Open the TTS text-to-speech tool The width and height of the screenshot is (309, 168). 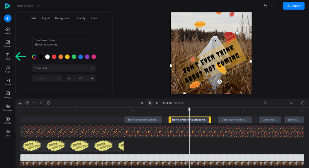pyautogui.click(x=8, y=133)
